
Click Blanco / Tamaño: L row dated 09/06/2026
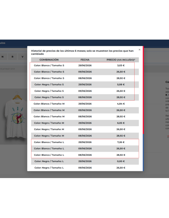pos(85,149)
